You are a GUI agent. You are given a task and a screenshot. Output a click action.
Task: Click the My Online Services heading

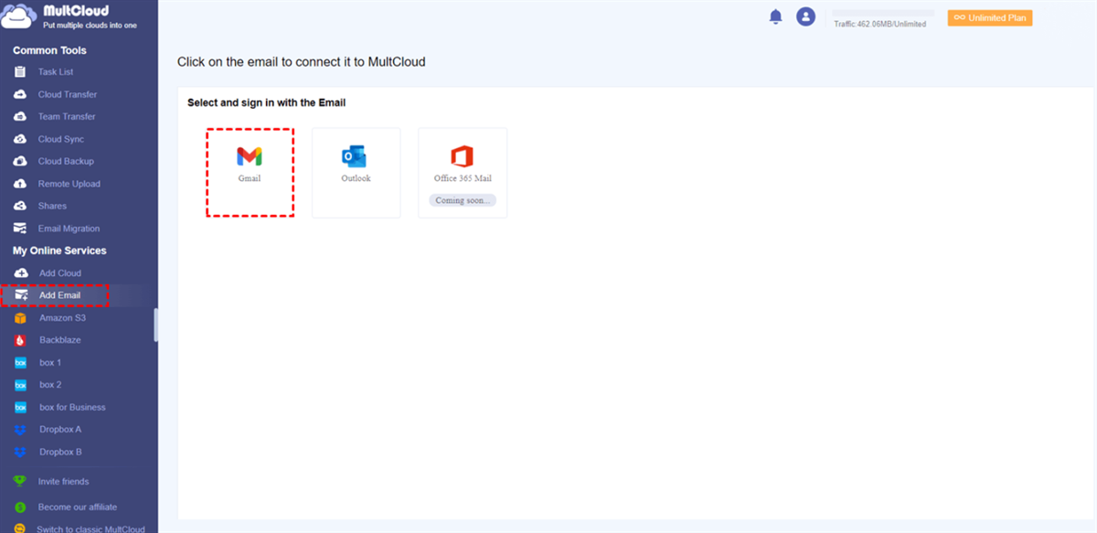coord(59,251)
